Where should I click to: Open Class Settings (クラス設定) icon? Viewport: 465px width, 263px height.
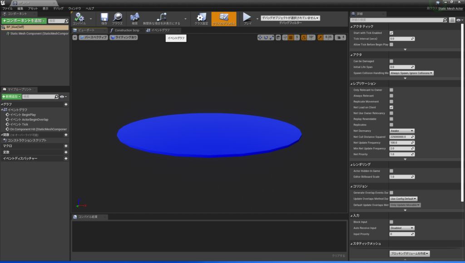coord(201,18)
